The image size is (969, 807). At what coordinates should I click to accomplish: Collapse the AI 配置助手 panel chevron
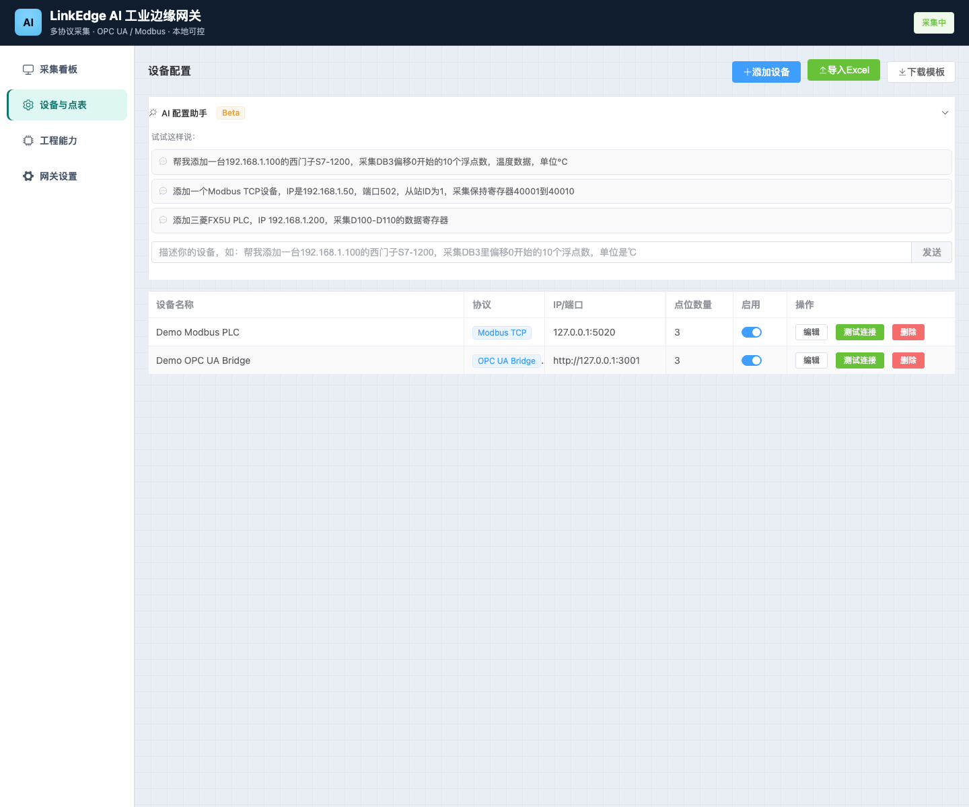(x=945, y=113)
